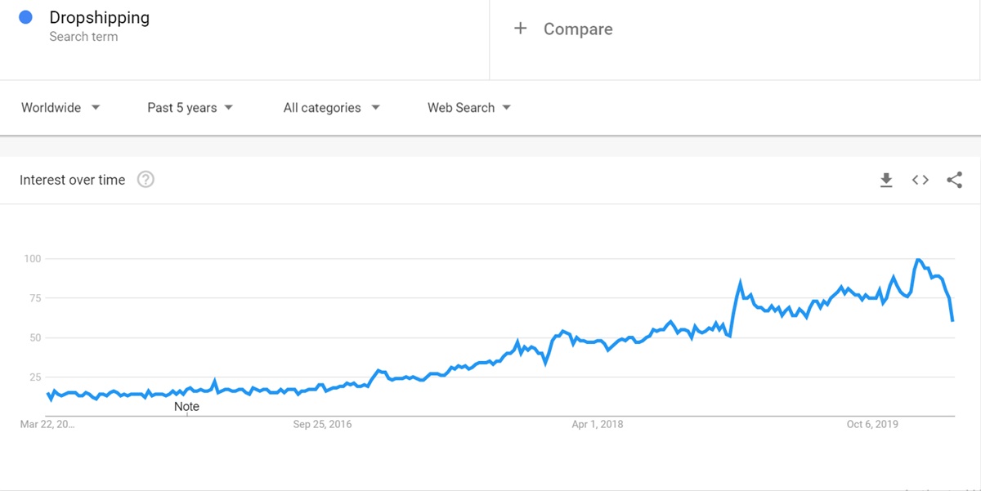The image size is (981, 491).
Task: Click the Search term subtitle label
Action: [x=83, y=37]
